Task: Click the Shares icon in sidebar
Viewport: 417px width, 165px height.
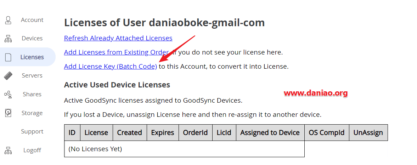Action: [x=8, y=94]
